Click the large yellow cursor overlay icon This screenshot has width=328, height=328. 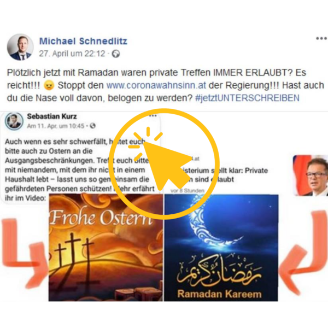pyautogui.click(x=164, y=164)
